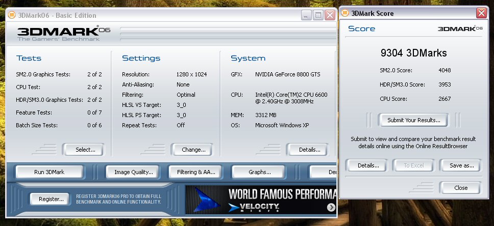This screenshot has width=494, height=226.
Task: Click Save as... in Score window
Action: click(x=461, y=165)
